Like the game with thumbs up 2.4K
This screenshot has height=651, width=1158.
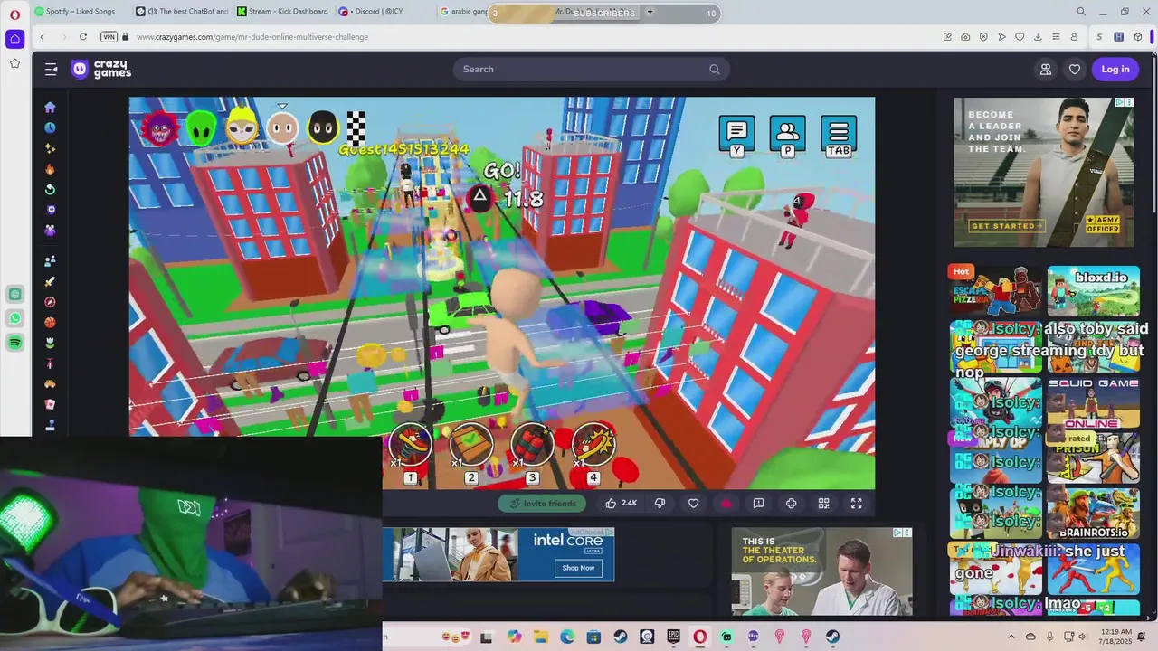coord(621,504)
